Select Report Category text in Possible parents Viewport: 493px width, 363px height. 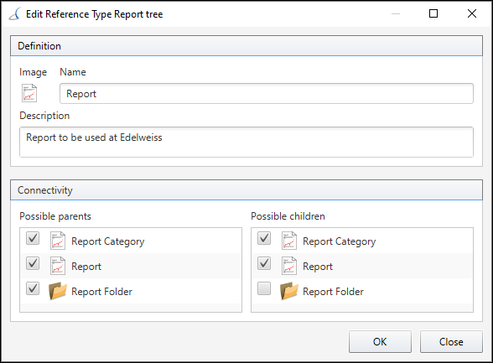coord(108,241)
